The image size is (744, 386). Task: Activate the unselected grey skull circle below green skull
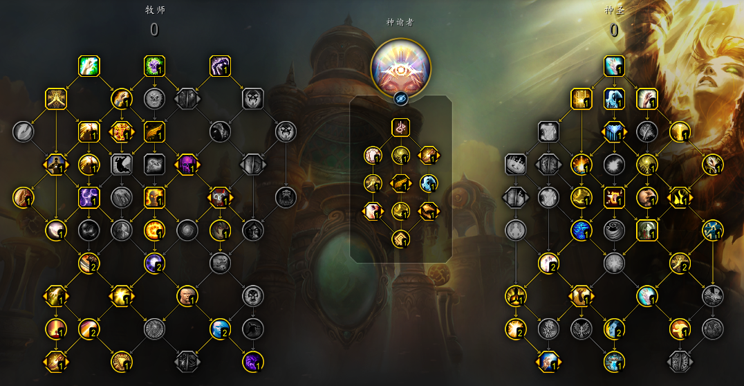154,99
